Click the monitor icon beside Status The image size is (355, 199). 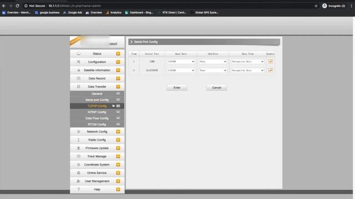point(78,54)
